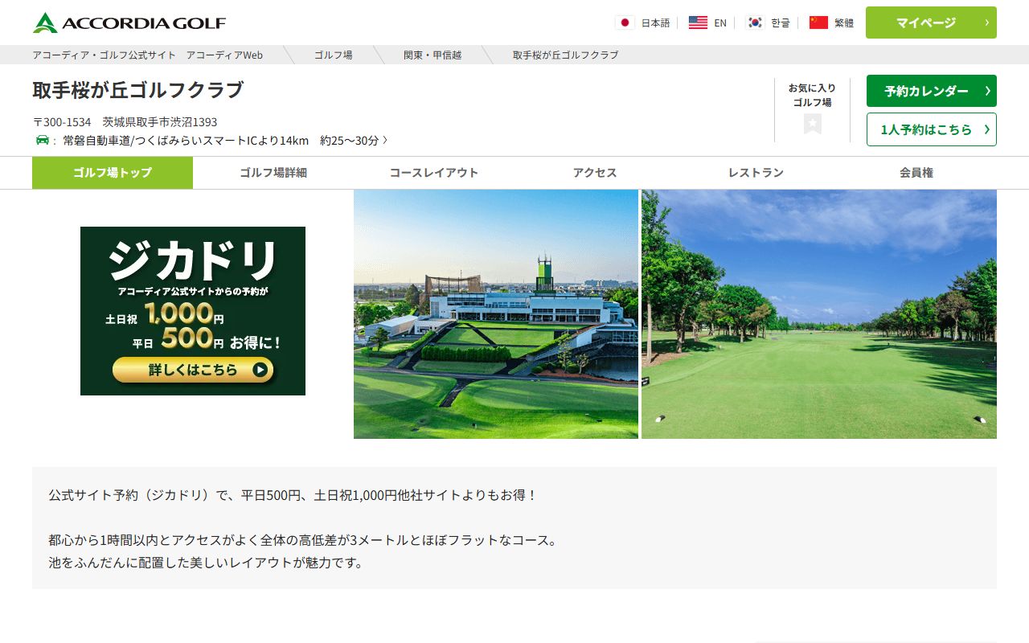This screenshot has width=1029, height=643.
Task: Click the 取手桜が丘ゴルフクラブ page heading
Action: pyautogui.click(x=137, y=90)
